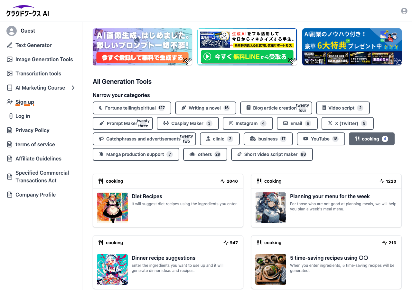Viewport: 412px width, 290px height.
Task: Filter by Email category
Action: 297,123
